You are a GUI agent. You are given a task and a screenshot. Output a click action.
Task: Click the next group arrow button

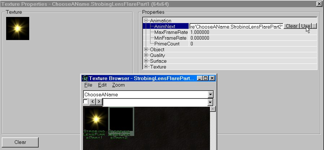98,102
